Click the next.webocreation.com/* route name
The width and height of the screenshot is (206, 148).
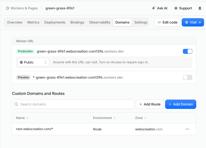35,129
